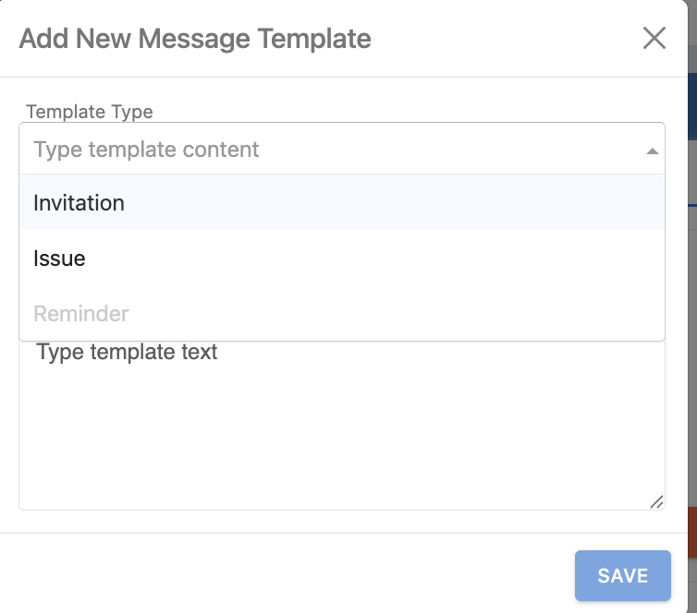This screenshot has width=697, height=613.
Task: Click the dimmed overlay right of the dialog
Action: [692, 323]
